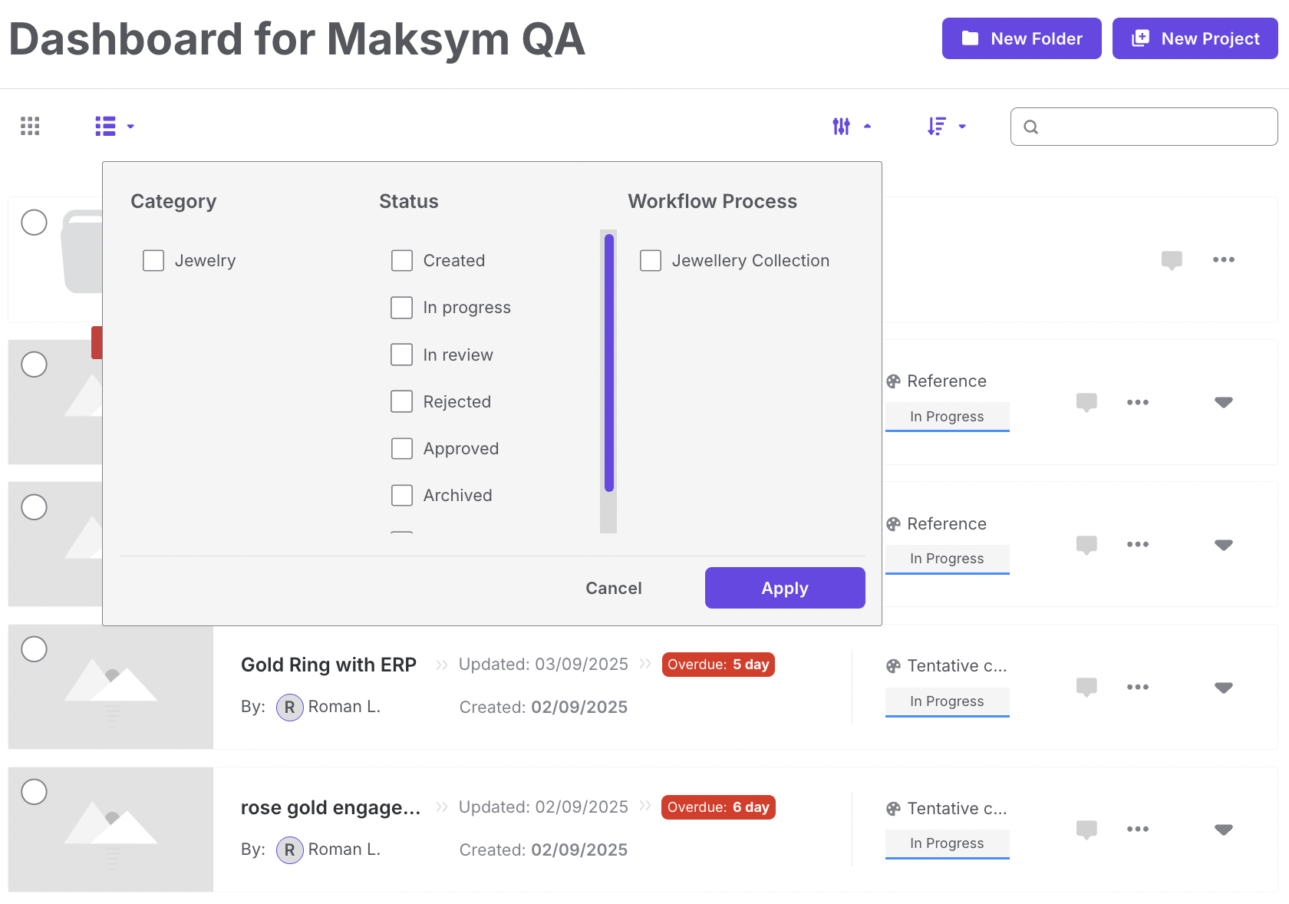
Task: Open comments for Gold Ring with ERP
Action: point(1086,687)
